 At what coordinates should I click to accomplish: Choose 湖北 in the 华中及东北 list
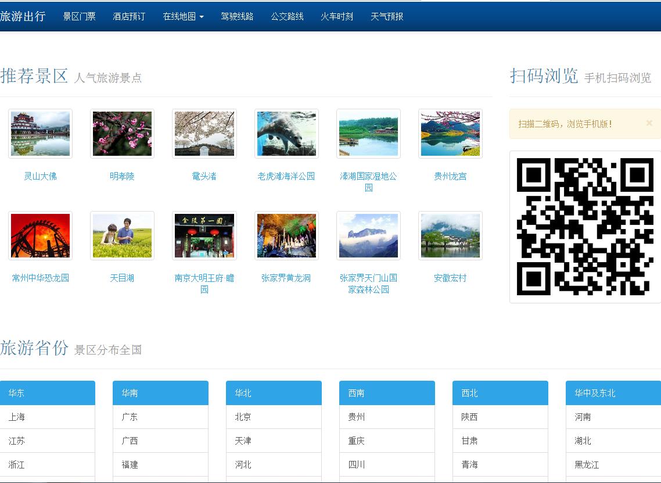tap(613, 441)
